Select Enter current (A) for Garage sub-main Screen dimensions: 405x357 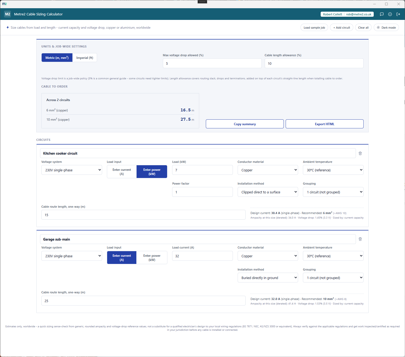point(122,258)
